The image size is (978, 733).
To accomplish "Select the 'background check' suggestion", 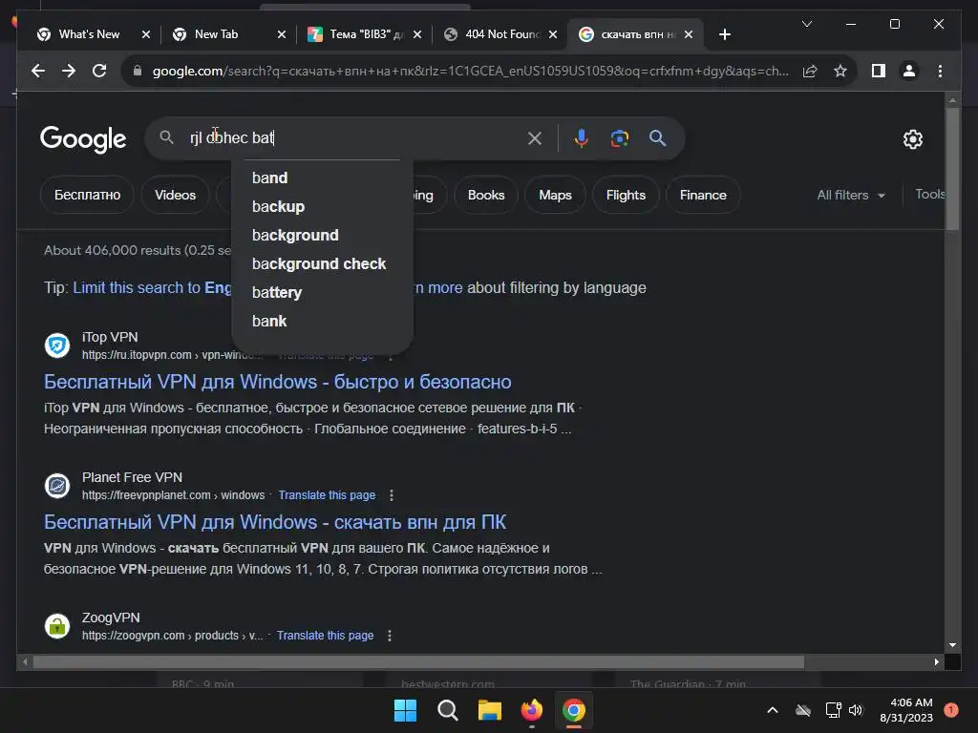I will [322, 263].
